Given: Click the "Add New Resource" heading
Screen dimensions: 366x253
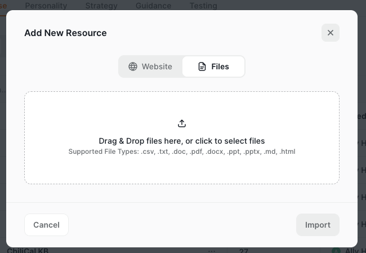Looking at the screenshot, I should point(65,33).
